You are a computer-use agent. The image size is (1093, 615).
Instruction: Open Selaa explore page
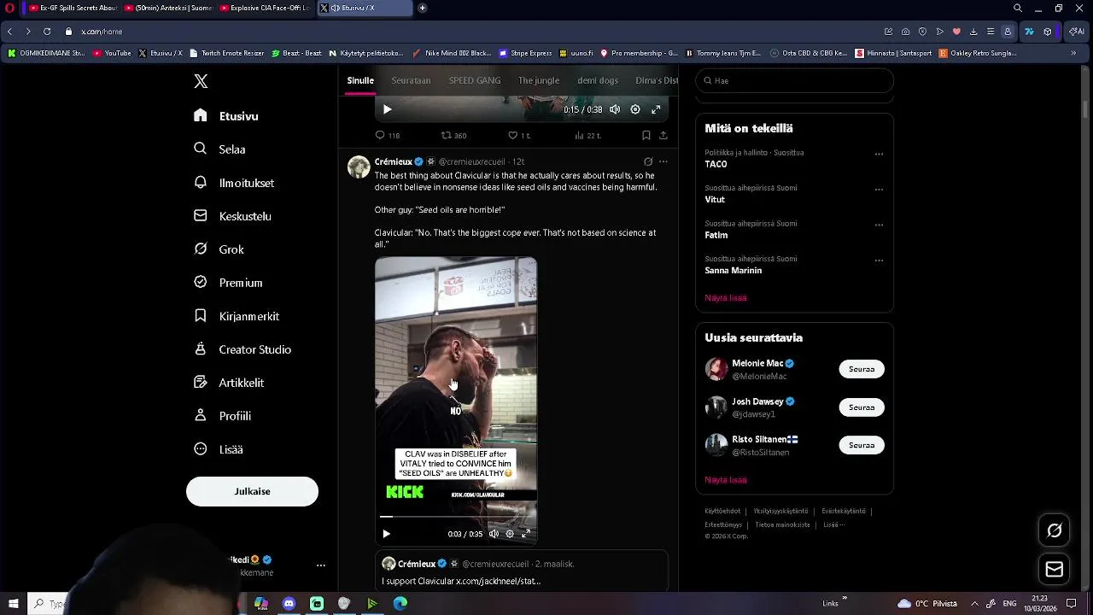click(219, 149)
